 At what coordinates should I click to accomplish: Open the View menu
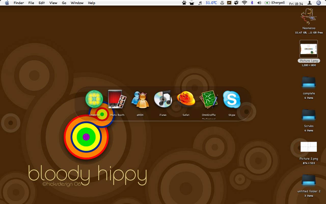(53, 3)
